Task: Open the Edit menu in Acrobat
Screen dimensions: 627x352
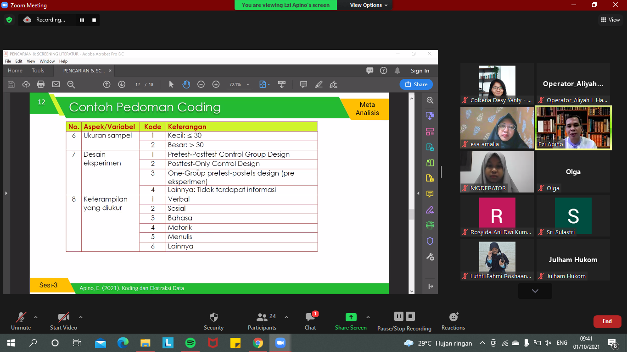Action: (18, 61)
